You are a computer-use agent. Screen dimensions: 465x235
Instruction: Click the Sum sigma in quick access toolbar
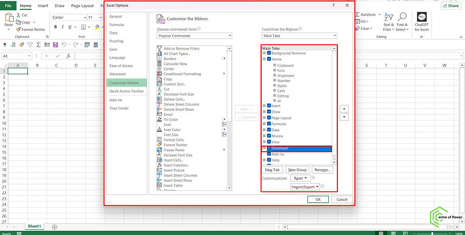38,45
